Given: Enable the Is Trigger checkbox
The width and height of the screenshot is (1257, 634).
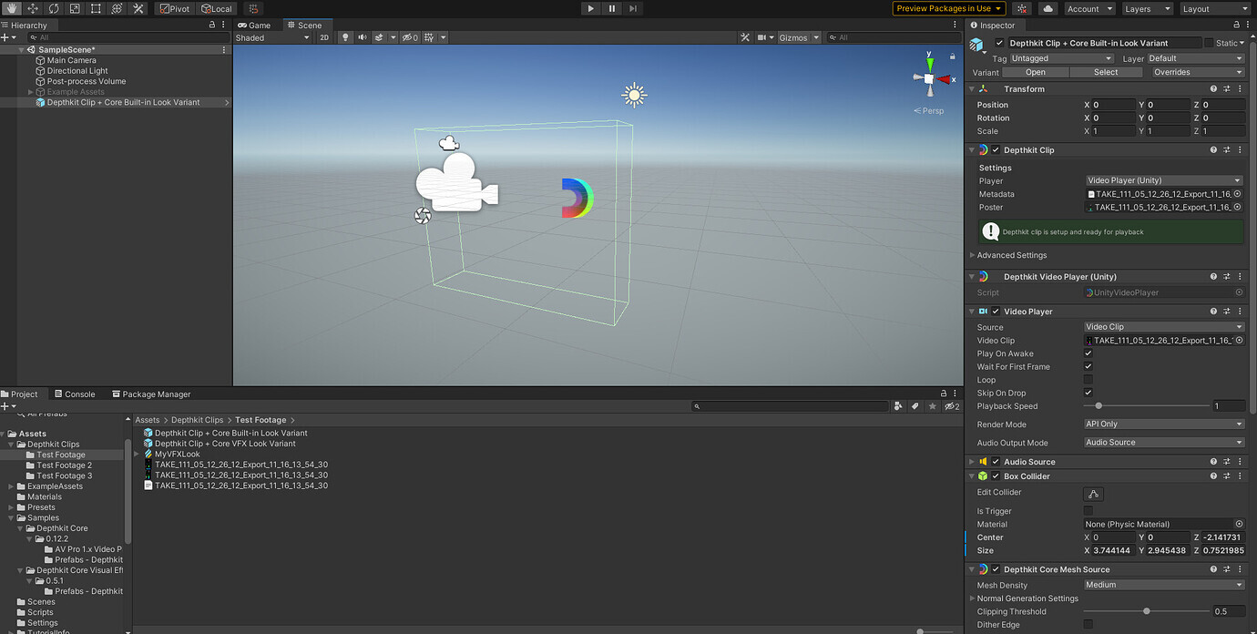Looking at the screenshot, I should tap(1088, 511).
